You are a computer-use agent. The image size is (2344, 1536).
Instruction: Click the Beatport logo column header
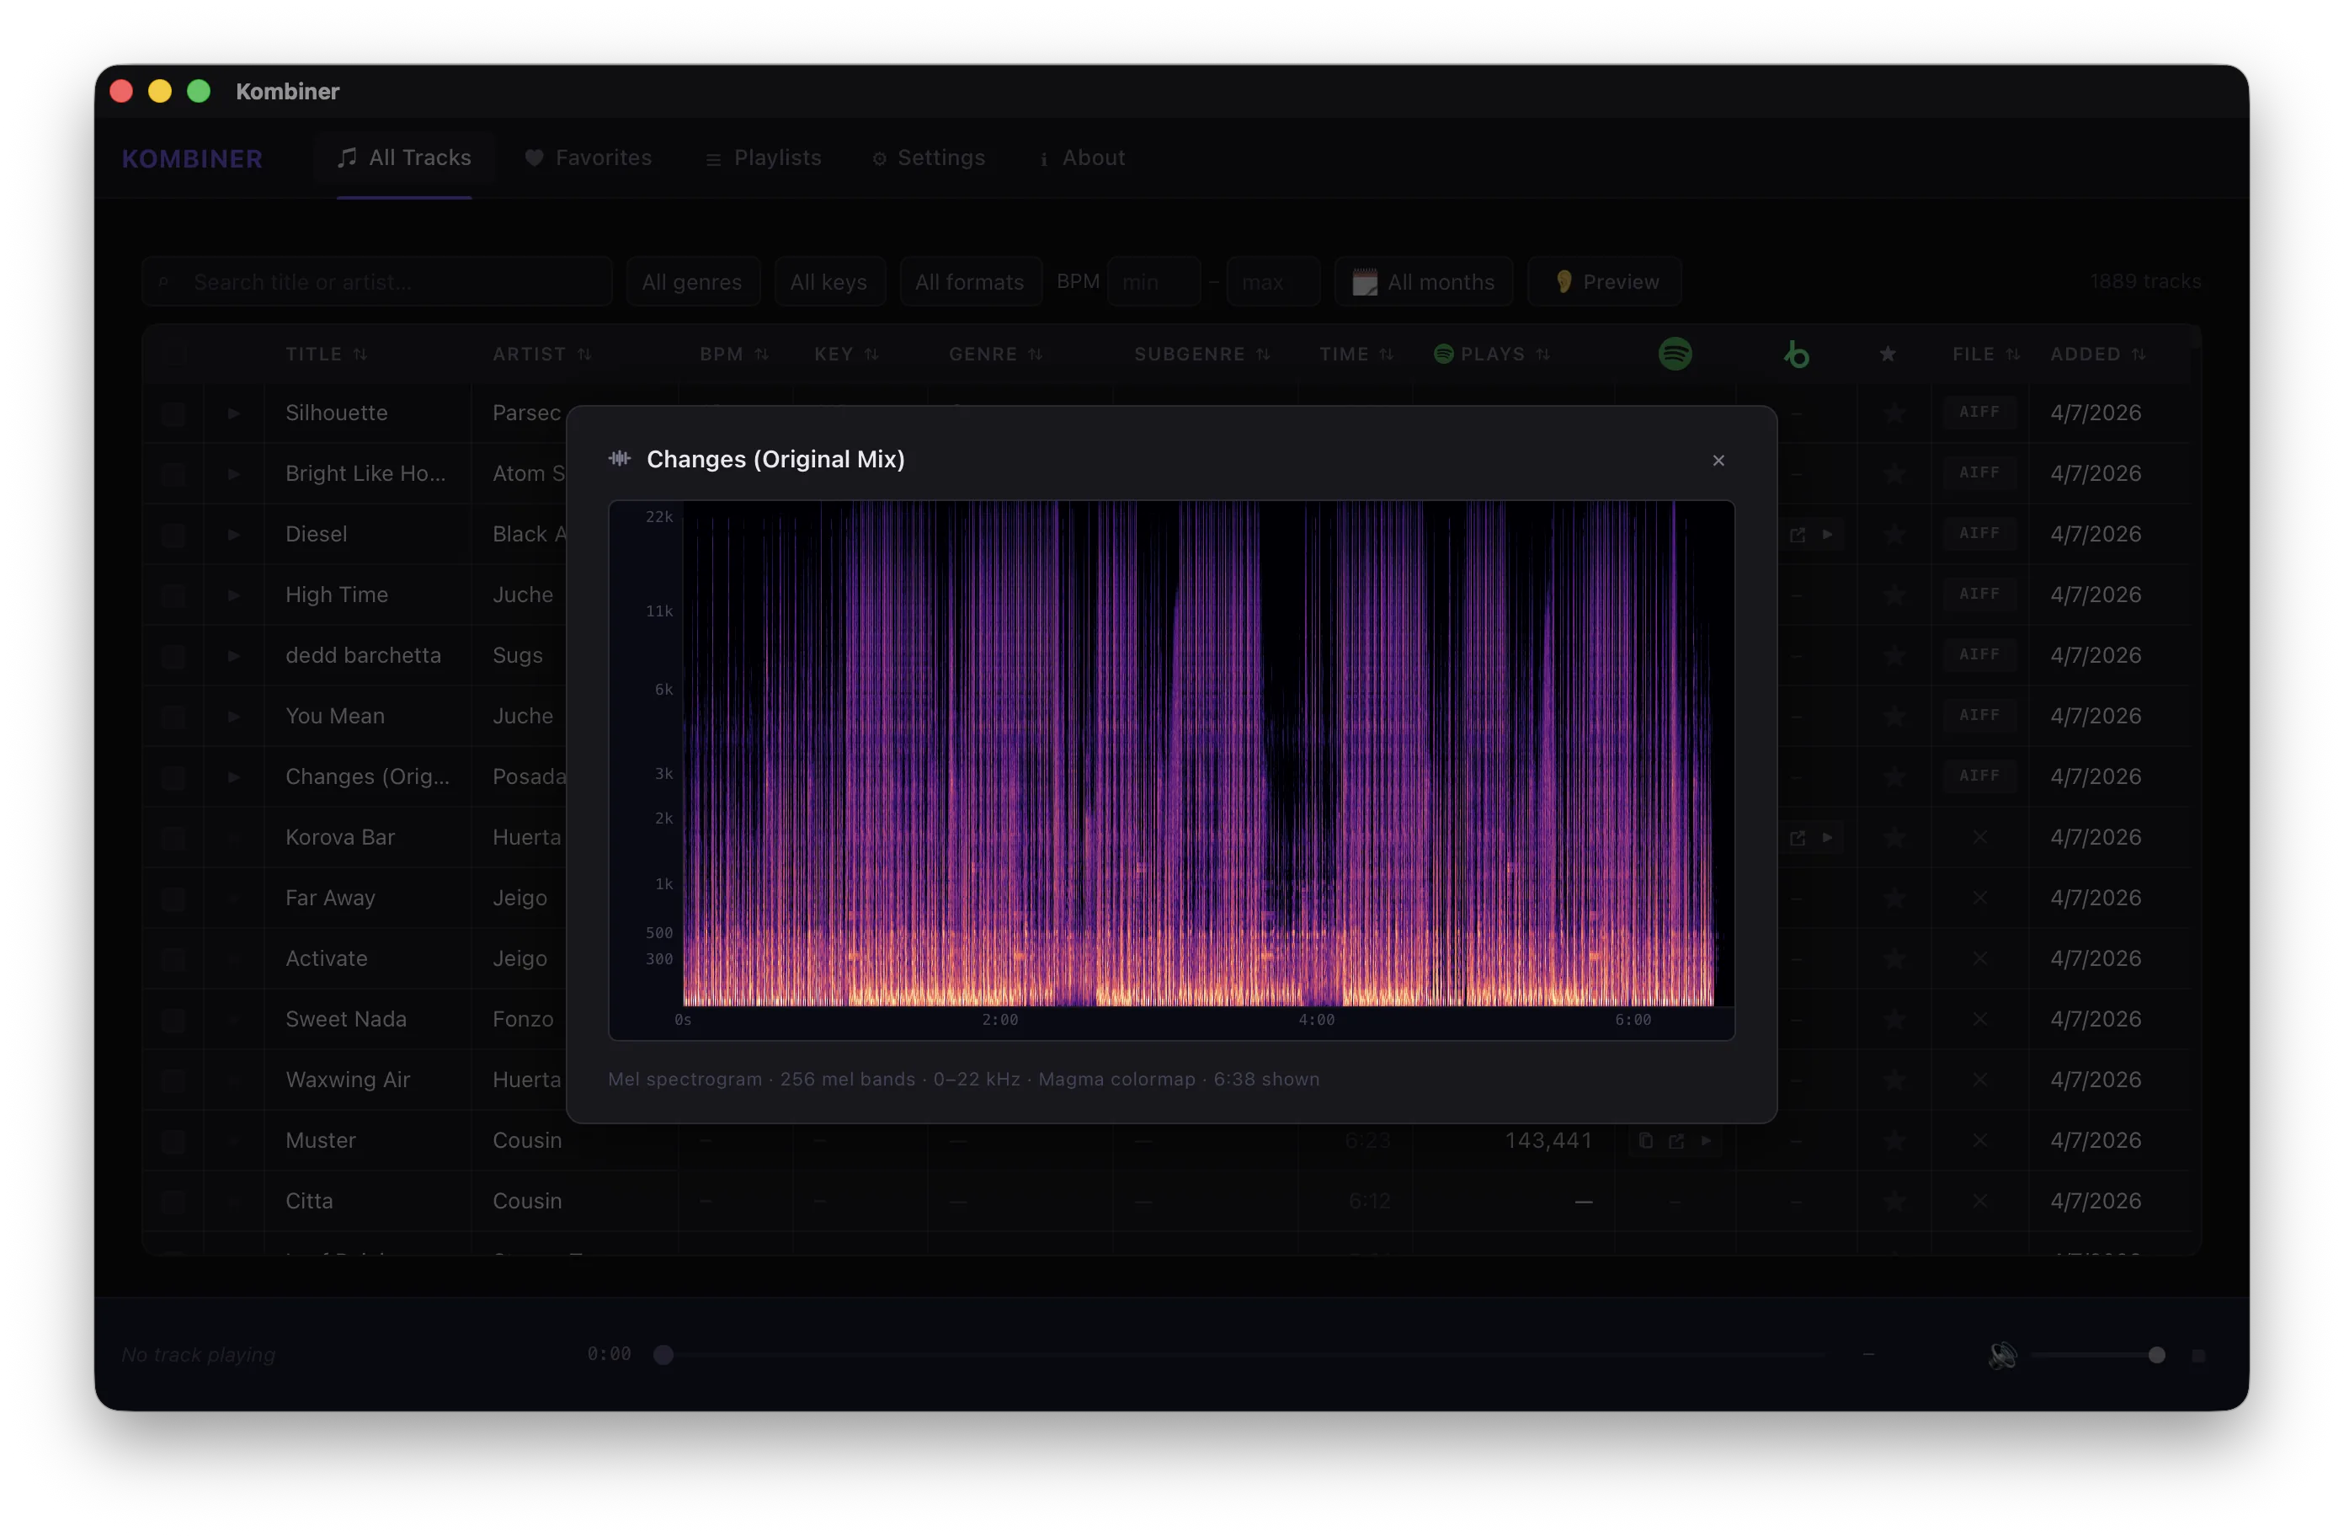[1797, 354]
